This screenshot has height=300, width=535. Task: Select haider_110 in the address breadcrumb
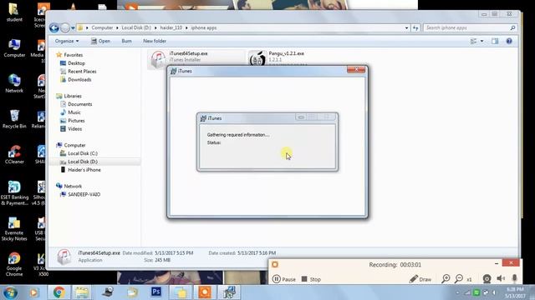pyautogui.click(x=171, y=27)
